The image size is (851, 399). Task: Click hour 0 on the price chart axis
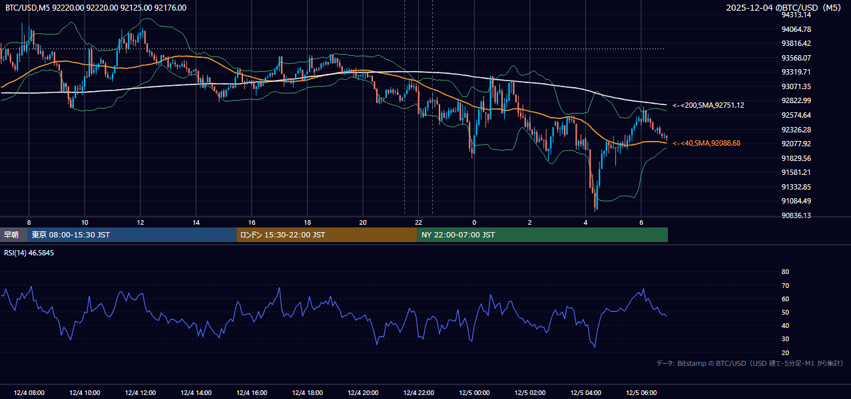[x=474, y=222]
